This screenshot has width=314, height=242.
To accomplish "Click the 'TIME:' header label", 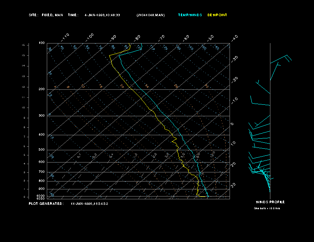I will pos(73,15).
